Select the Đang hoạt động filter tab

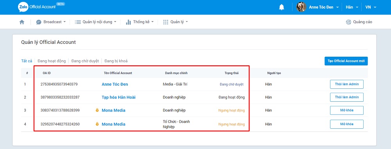pos(52,61)
